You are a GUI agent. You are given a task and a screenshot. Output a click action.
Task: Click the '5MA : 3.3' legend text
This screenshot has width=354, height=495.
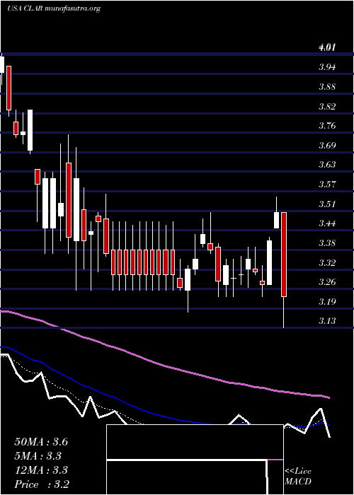click(x=38, y=456)
